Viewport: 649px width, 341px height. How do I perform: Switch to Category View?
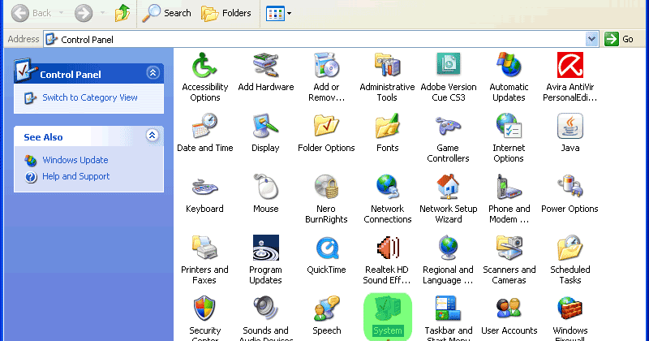(90, 97)
